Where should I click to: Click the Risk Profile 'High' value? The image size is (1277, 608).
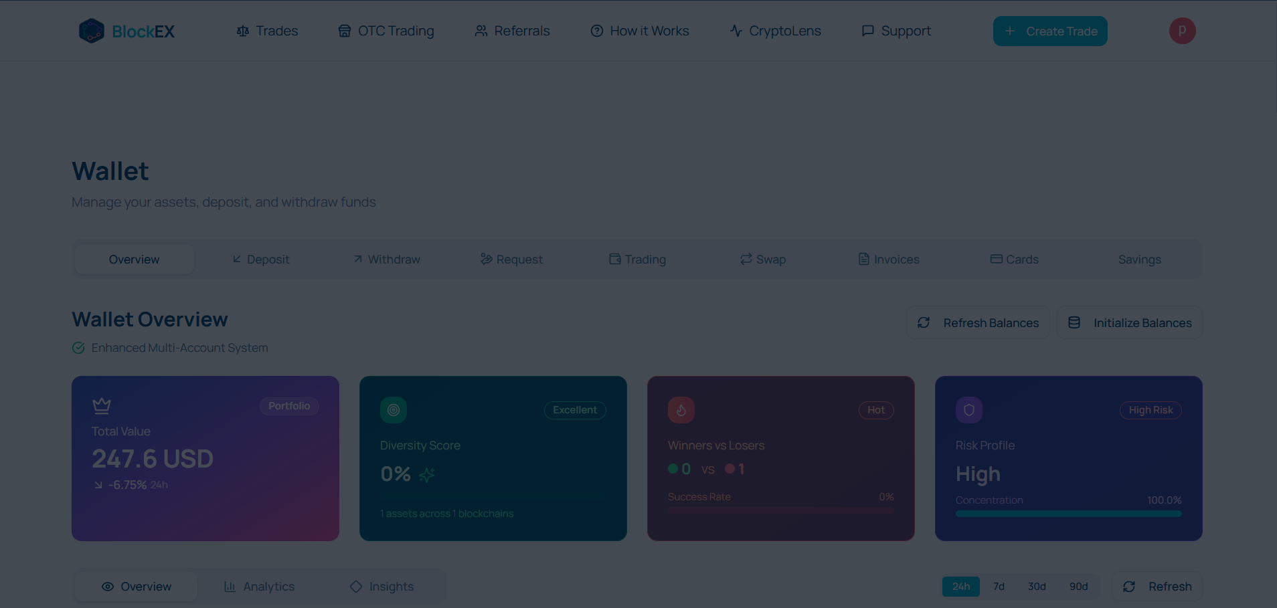click(978, 474)
